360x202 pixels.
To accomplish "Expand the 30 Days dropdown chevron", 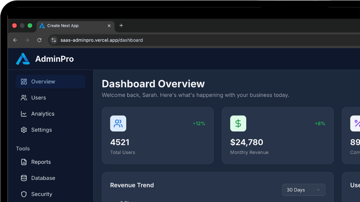I will [x=318, y=190].
